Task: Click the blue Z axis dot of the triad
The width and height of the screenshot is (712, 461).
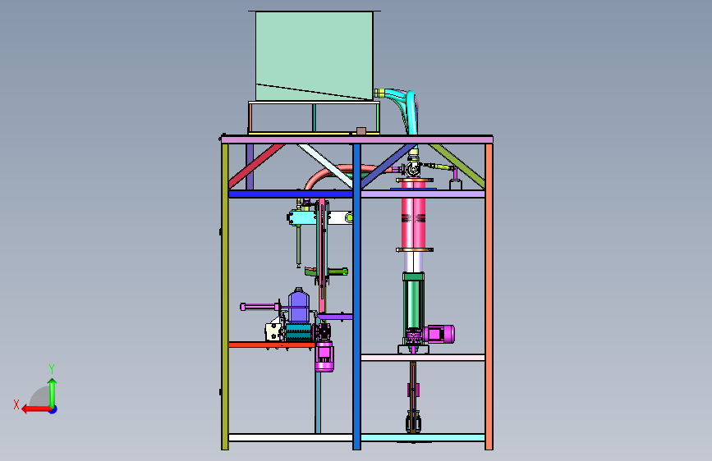Action: tap(53, 409)
